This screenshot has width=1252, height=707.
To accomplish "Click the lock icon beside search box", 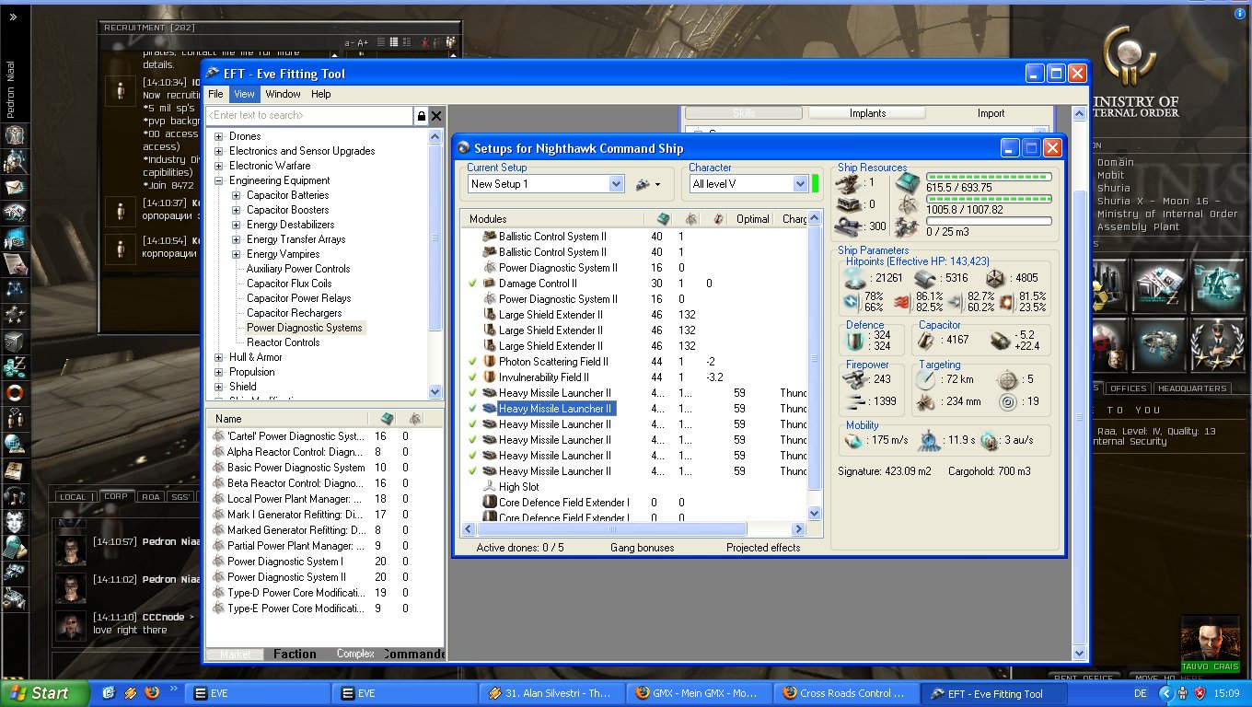I will [422, 116].
